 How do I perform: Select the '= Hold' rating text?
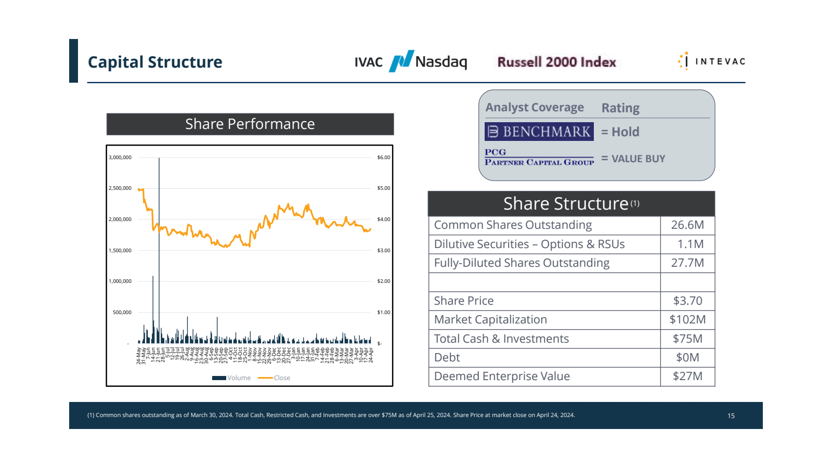point(620,132)
